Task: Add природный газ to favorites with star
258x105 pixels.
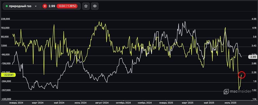Action: coord(86,6)
